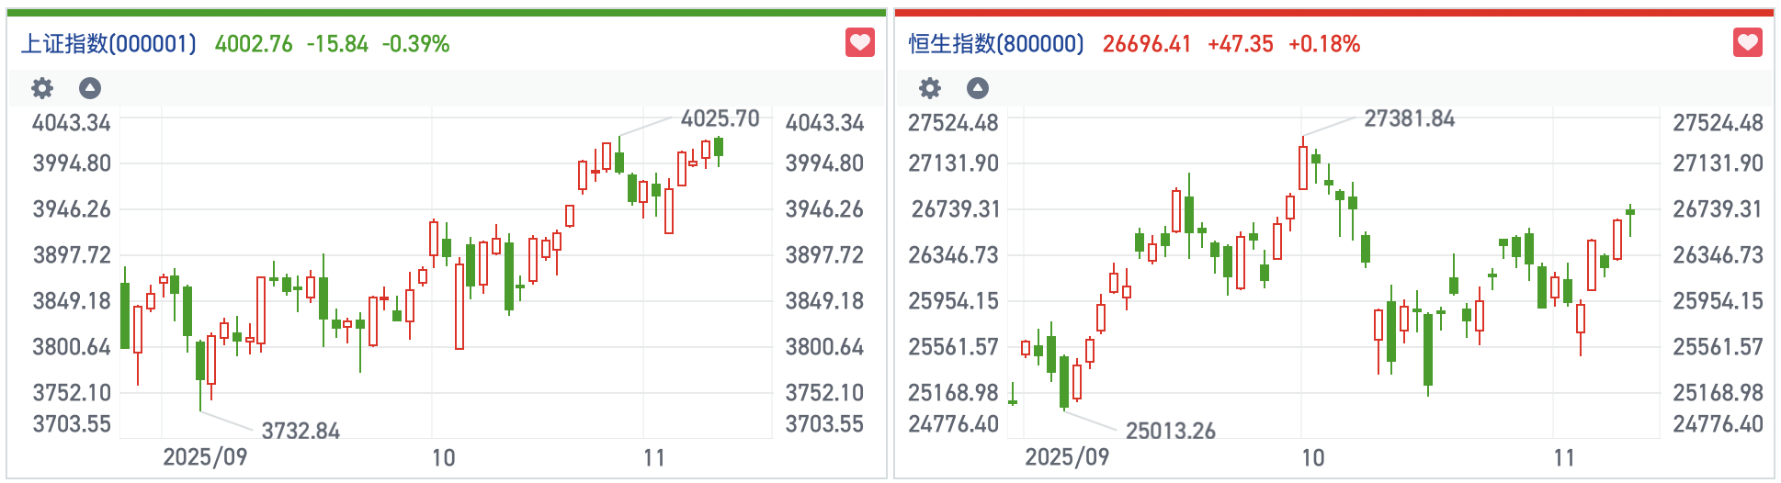Click the last candlestick on 恒生指数 chart

[x=1630, y=213]
